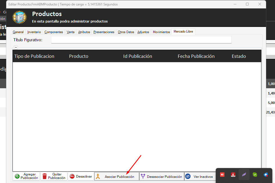The image size is (275, 183).
Task: Open the AnyDesk red tray icon
Action: tap(222, 175)
